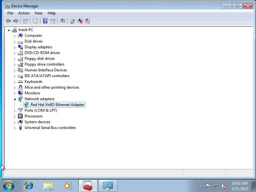Click the red toolbox taskbar button
Screen dimensions: 256x192
pos(88,186)
